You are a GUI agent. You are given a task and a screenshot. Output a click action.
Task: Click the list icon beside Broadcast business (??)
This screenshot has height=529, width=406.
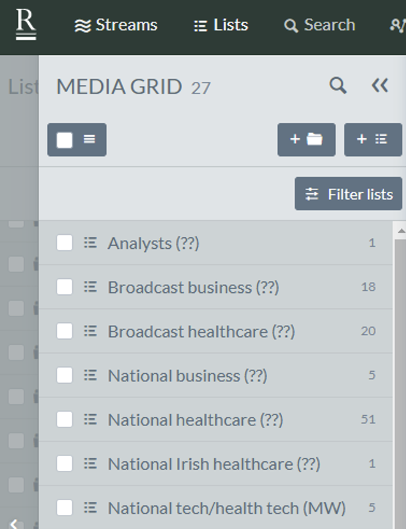click(90, 287)
